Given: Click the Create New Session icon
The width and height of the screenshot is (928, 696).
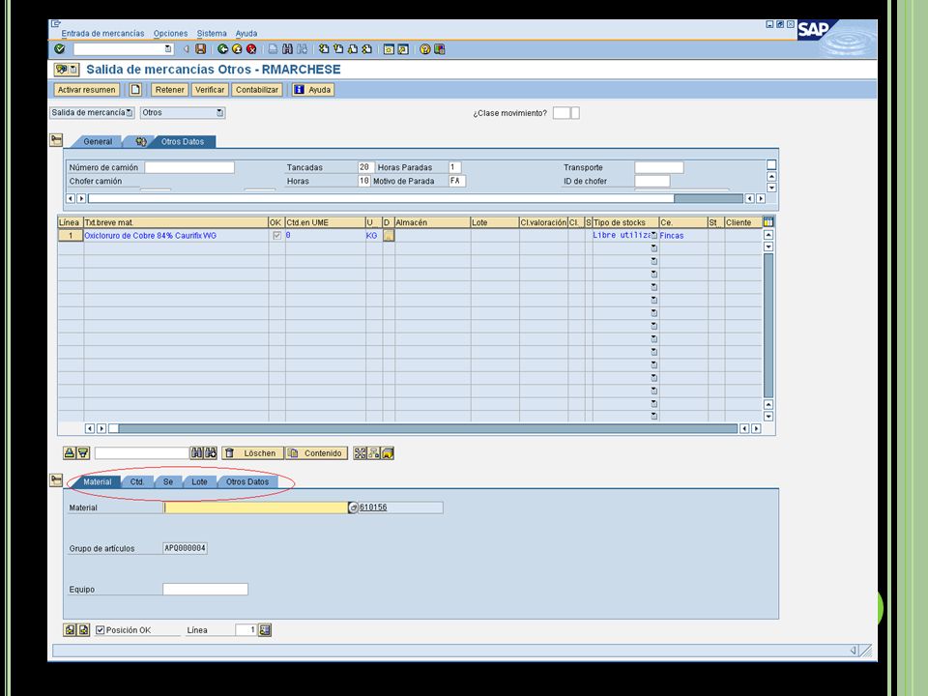Looking at the screenshot, I should click(389, 49).
